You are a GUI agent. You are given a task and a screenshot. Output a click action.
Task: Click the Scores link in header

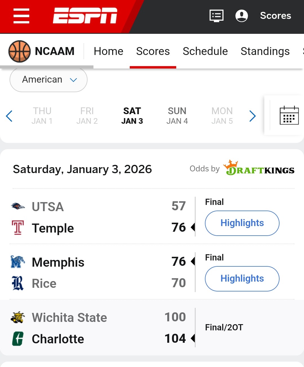275,16
